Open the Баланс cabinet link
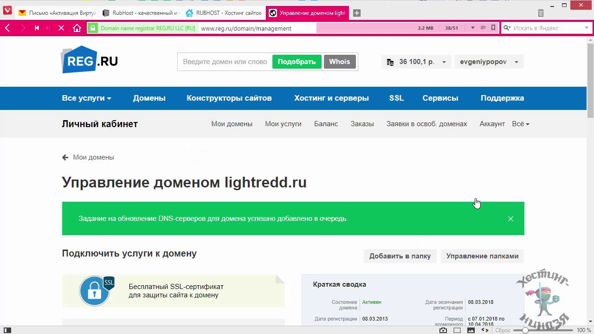This screenshot has width=594, height=334. click(326, 124)
